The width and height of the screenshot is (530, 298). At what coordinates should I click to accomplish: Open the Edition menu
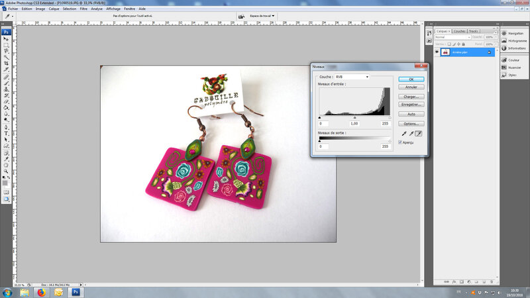coord(26,9)
